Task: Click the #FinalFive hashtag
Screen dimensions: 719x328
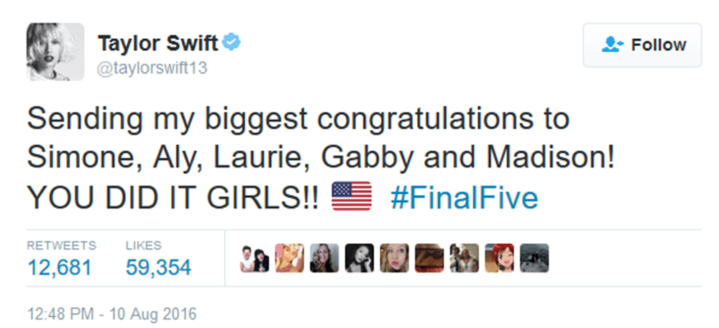Action: pos(464,198)
